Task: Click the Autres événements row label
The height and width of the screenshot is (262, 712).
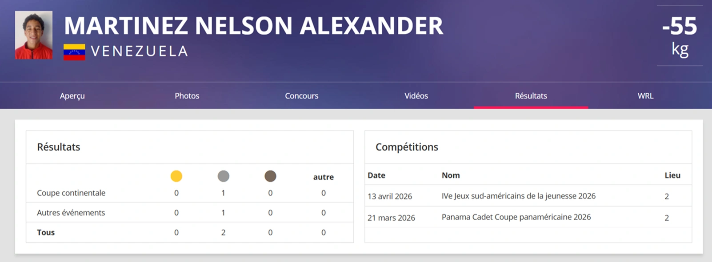Action: coord(71,213)
